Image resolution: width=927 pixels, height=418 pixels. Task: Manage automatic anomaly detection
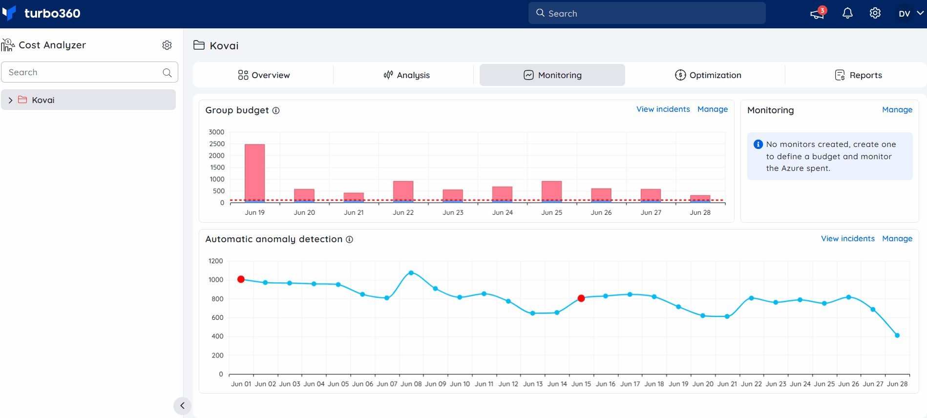[x=897, y=239]
